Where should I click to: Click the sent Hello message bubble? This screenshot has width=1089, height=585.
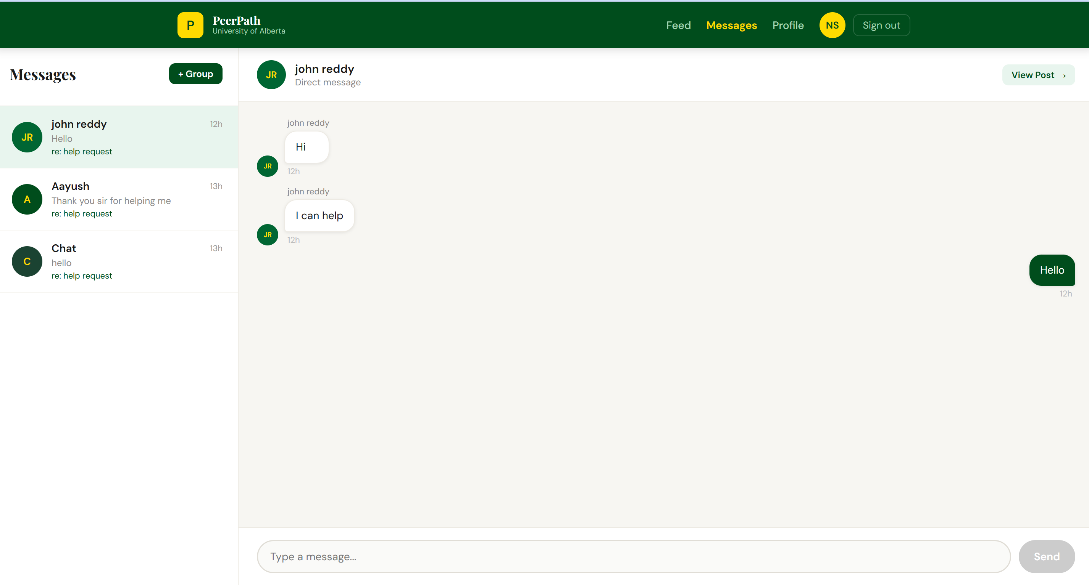[1051, 270]
